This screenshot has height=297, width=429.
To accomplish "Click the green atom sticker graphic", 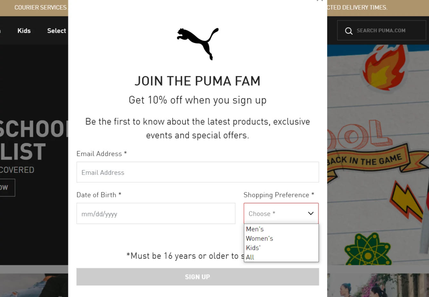I will [x=368, y=249].
